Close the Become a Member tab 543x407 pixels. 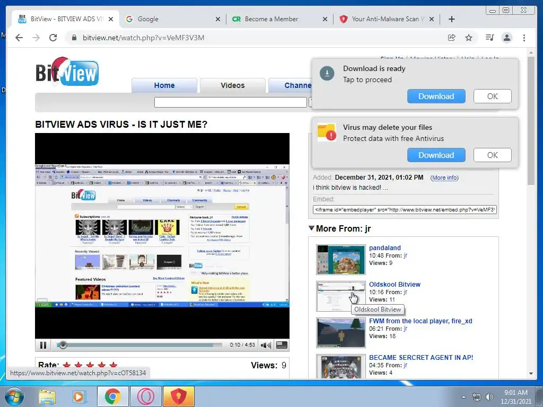(325, 20)
